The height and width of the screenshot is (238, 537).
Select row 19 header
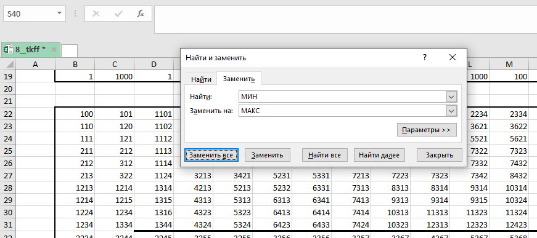click(8, 76)
